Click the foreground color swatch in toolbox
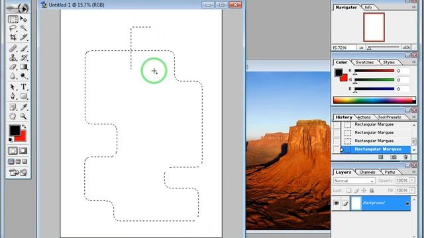424x238 pixels. (15, 130)
